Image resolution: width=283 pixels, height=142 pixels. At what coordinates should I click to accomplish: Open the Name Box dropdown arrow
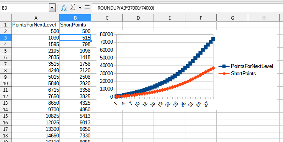tap(52, 8)
